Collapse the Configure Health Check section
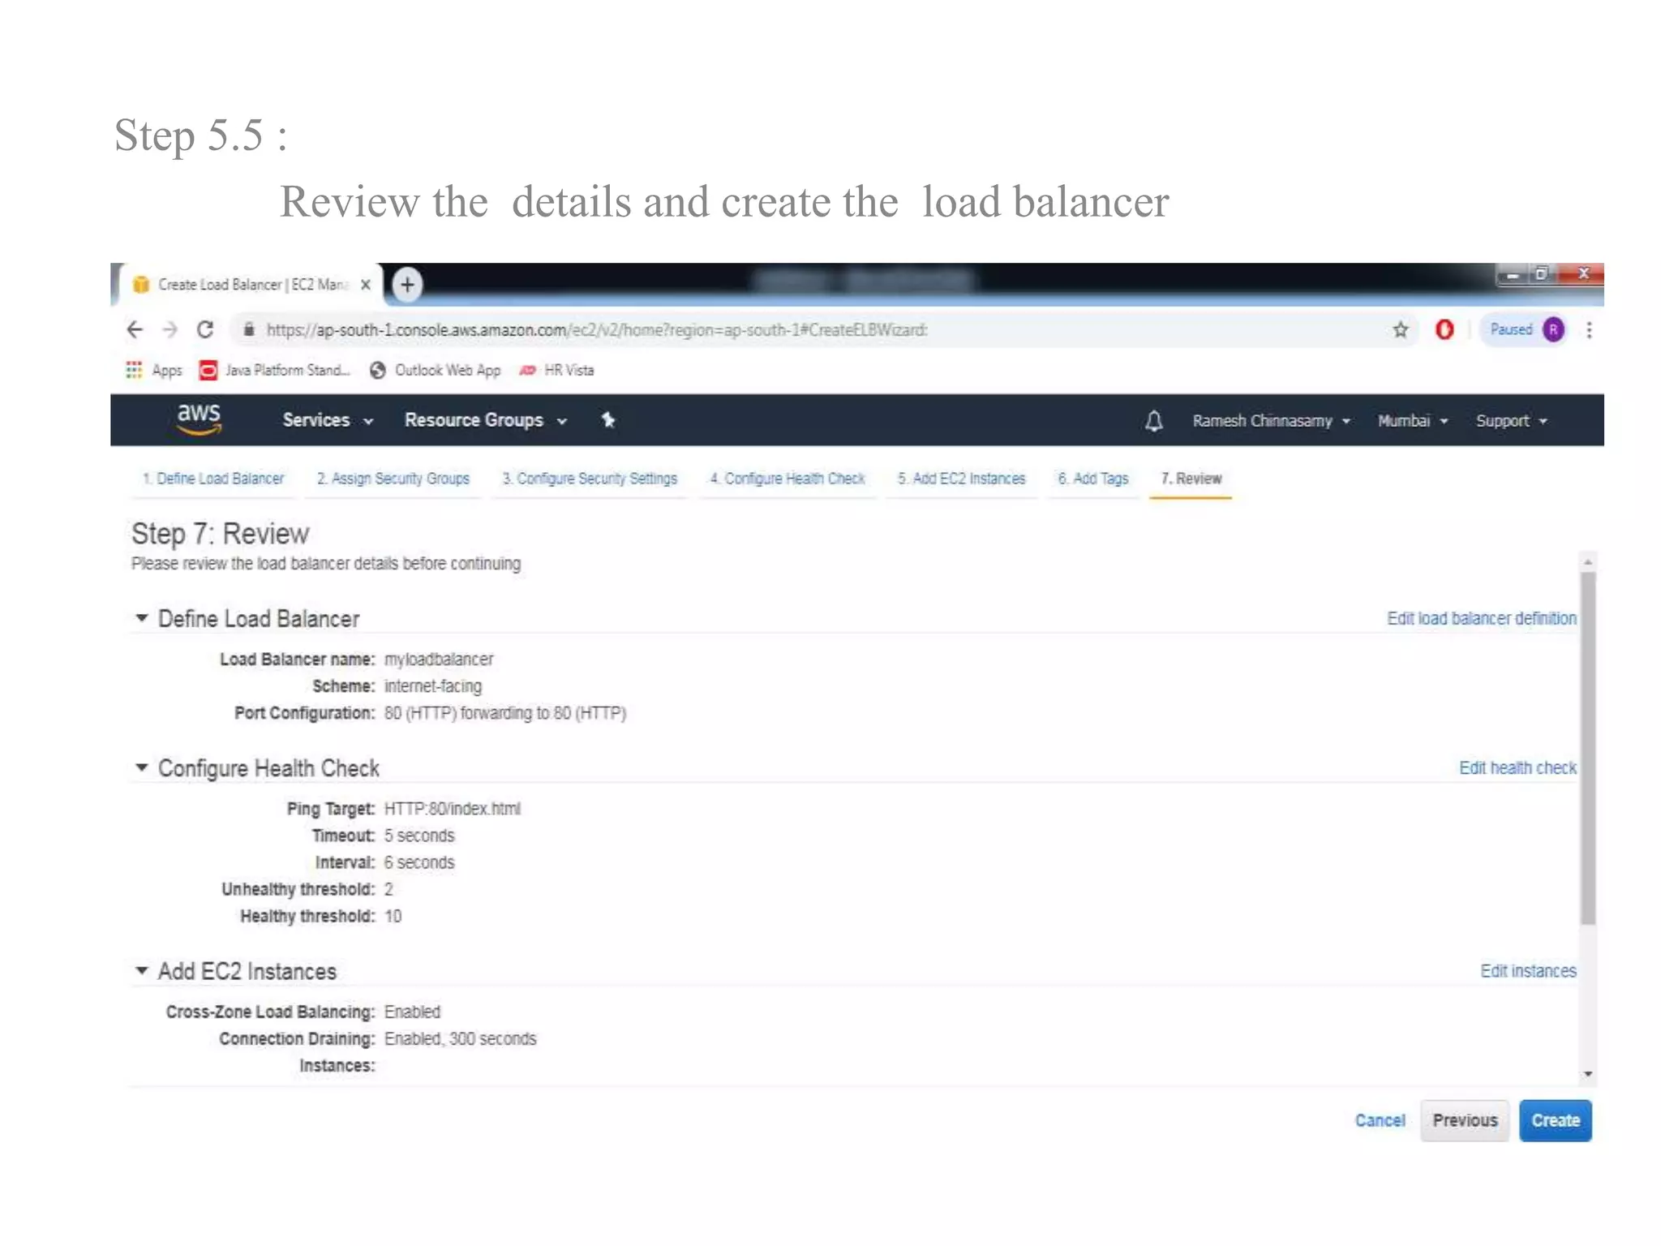 pos(142,767)
